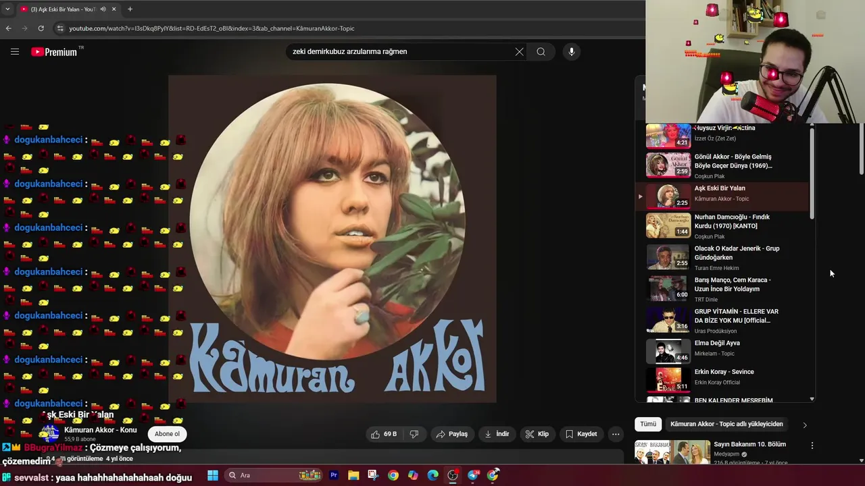
Task: Click Fındık Kurdu thumbnail showing 1:44
Action: pyautogui.click(x=668, y=226)
